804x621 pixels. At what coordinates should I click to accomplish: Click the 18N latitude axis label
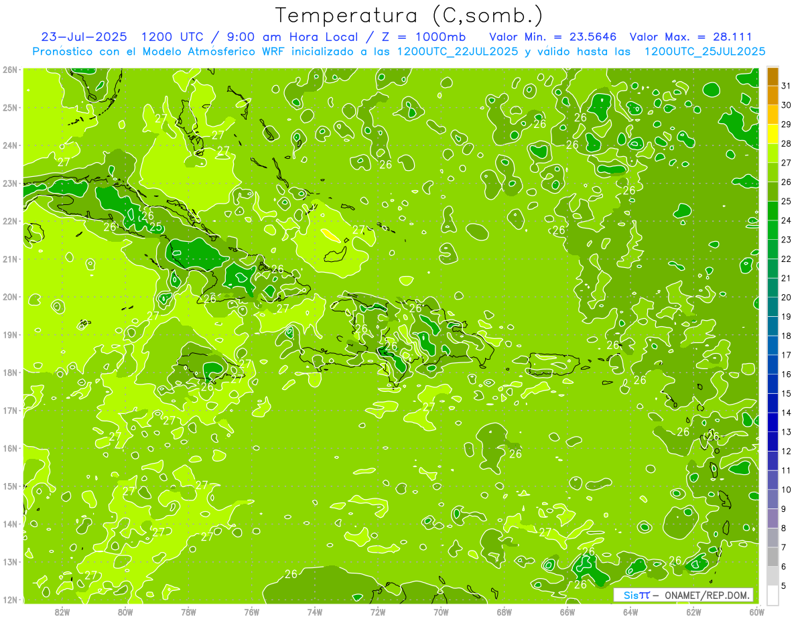pyautogui.click(x=10, y=372)
